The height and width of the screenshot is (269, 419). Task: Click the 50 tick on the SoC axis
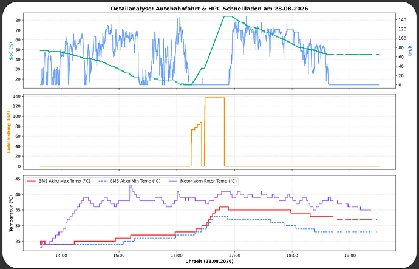(x=19, y=50)
